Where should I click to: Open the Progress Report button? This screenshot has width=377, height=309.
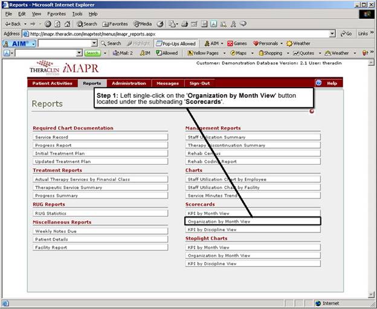coord(100,145)
